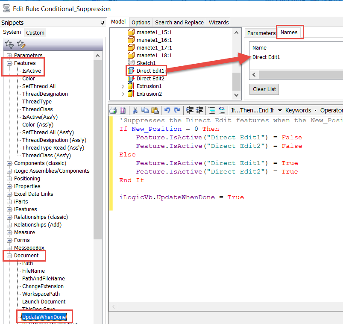The image size is (343, 324).
Task: Select the ChangeExtension snippet
Action: (43, 286)
